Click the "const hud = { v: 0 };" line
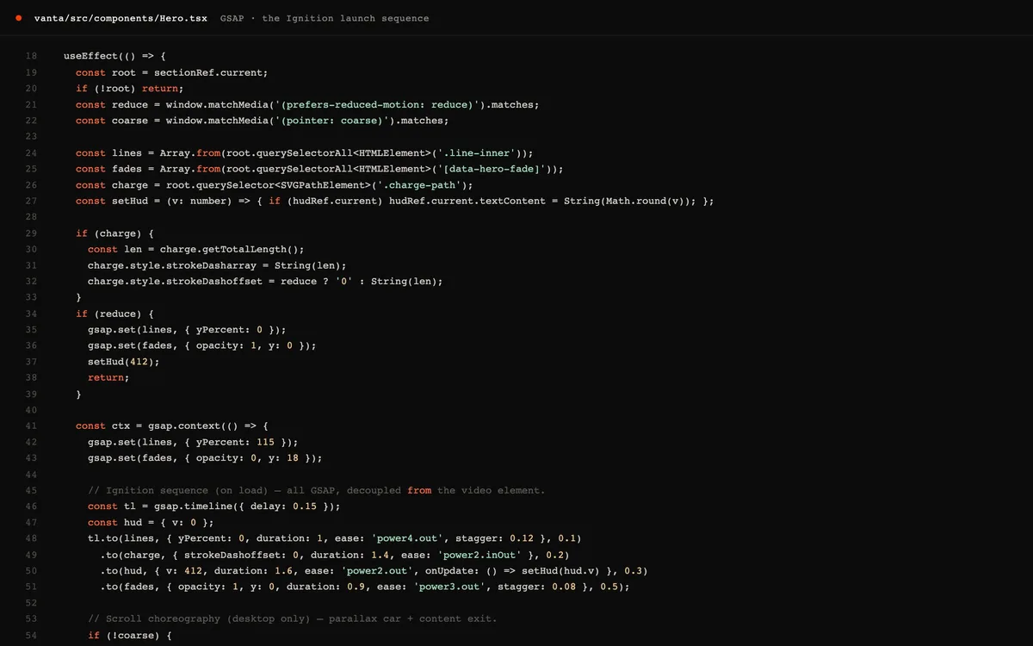 151,522
